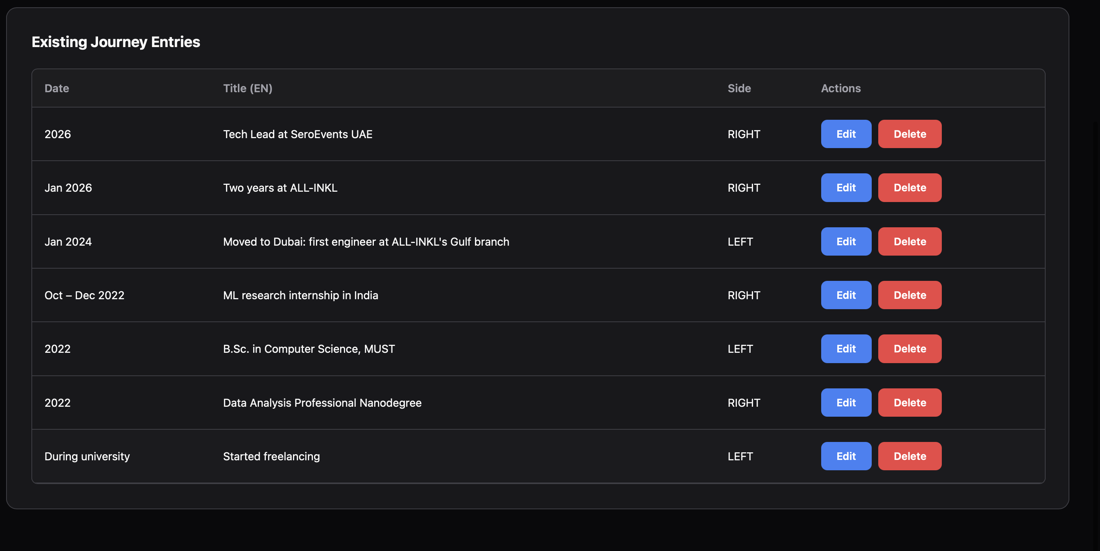This screenshot has width=1100, height=551.
Task: Edit the Moved to Dubai entry
Action: pos(846,241)
